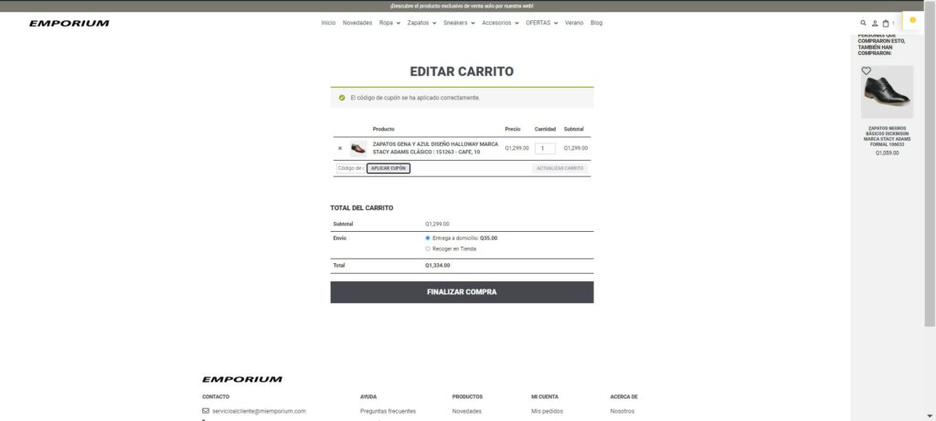Open Novedades in top navigation

pyautogui.click(x=357, y=23)
